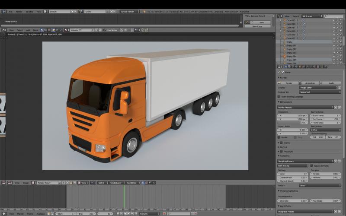Open the Display Image Editor dropdown

pos(318,88)
